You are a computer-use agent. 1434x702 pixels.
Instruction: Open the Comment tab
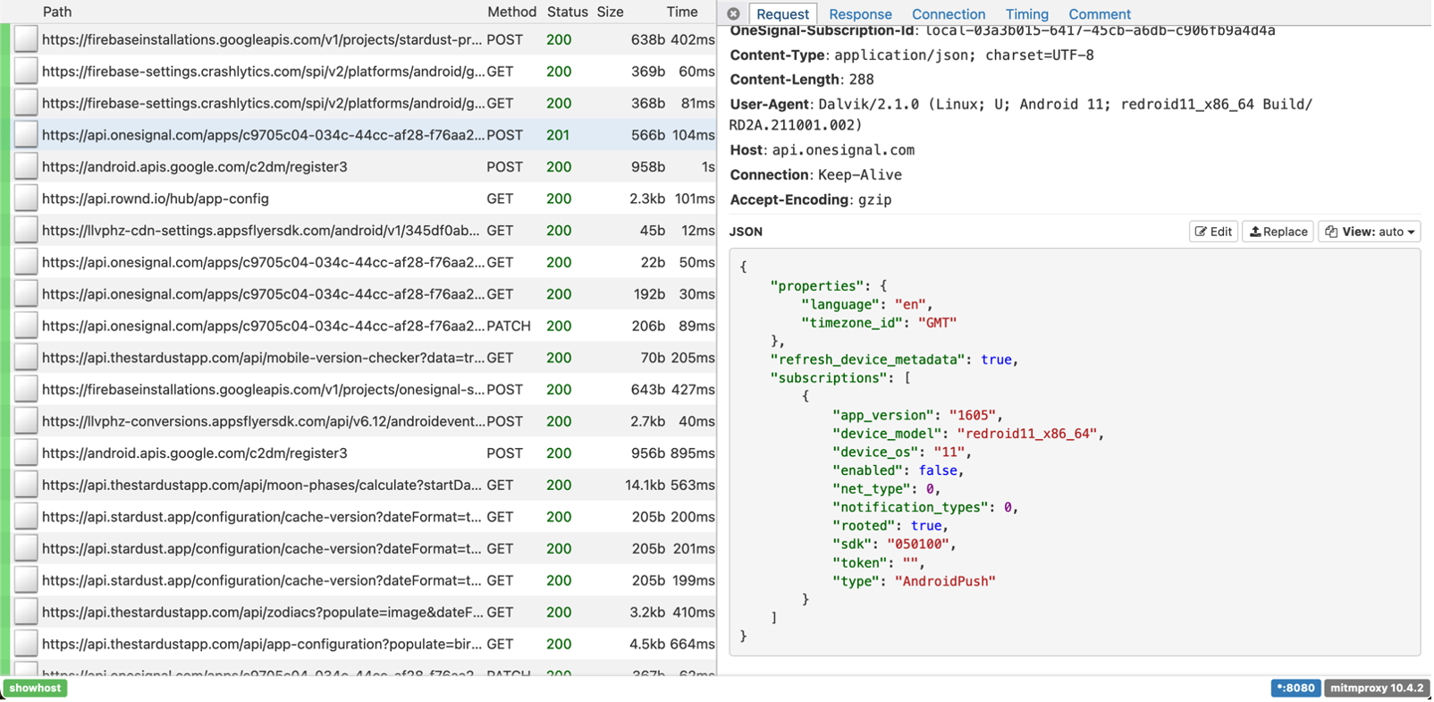tap(1099, 14)
